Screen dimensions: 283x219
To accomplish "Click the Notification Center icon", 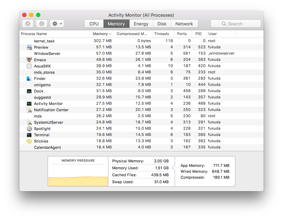I will pos(29,110).
